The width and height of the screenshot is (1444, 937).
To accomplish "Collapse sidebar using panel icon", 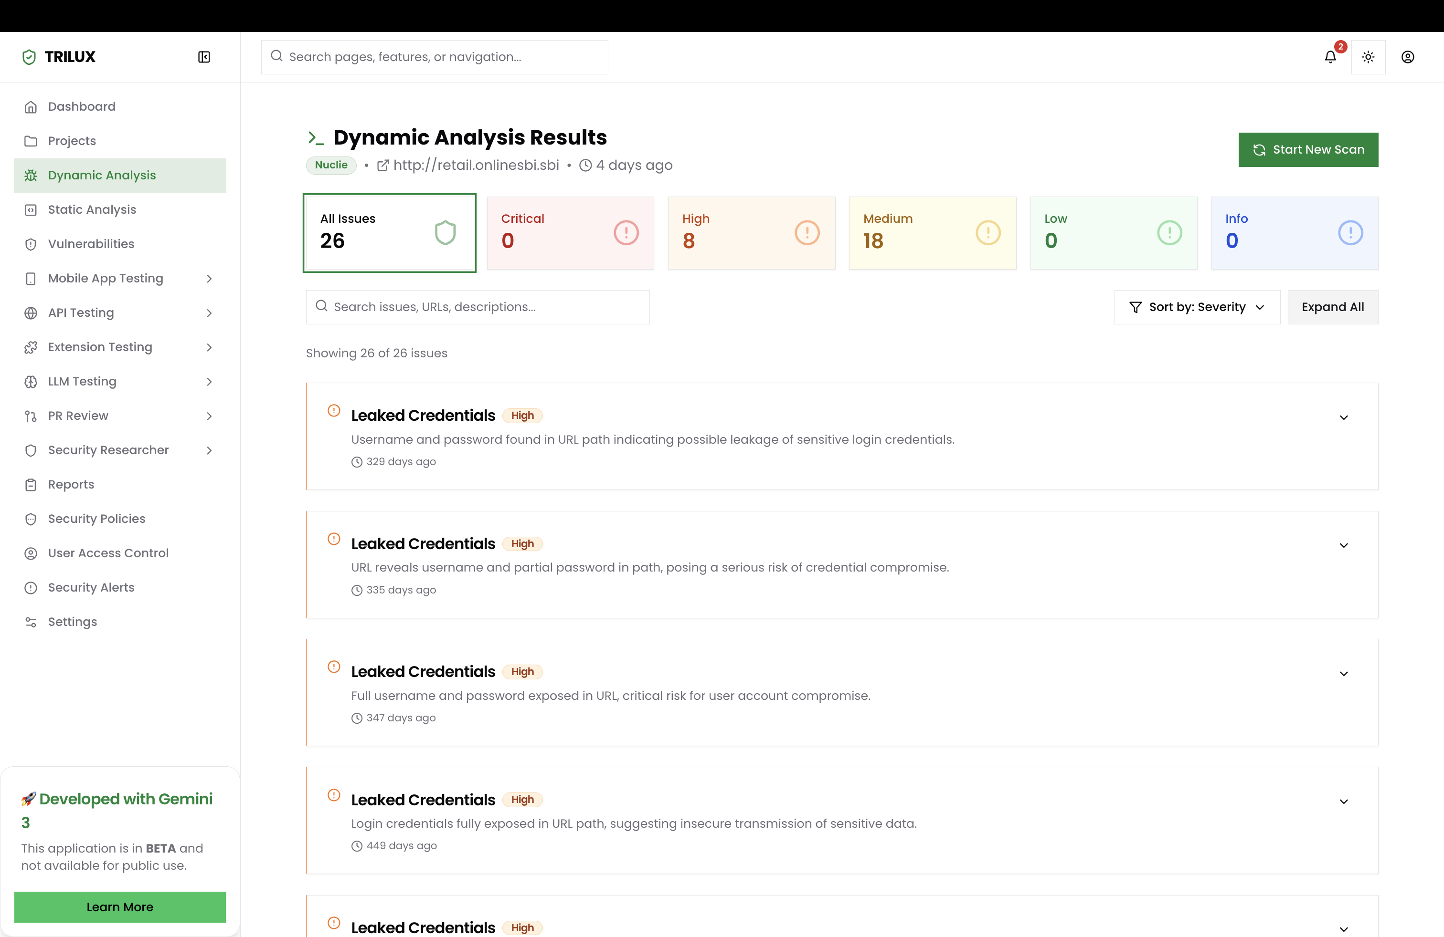I will (x=204, y=57).
